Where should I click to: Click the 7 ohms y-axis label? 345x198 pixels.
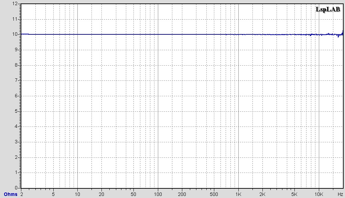pyautogui.click(x=16, y=80)
